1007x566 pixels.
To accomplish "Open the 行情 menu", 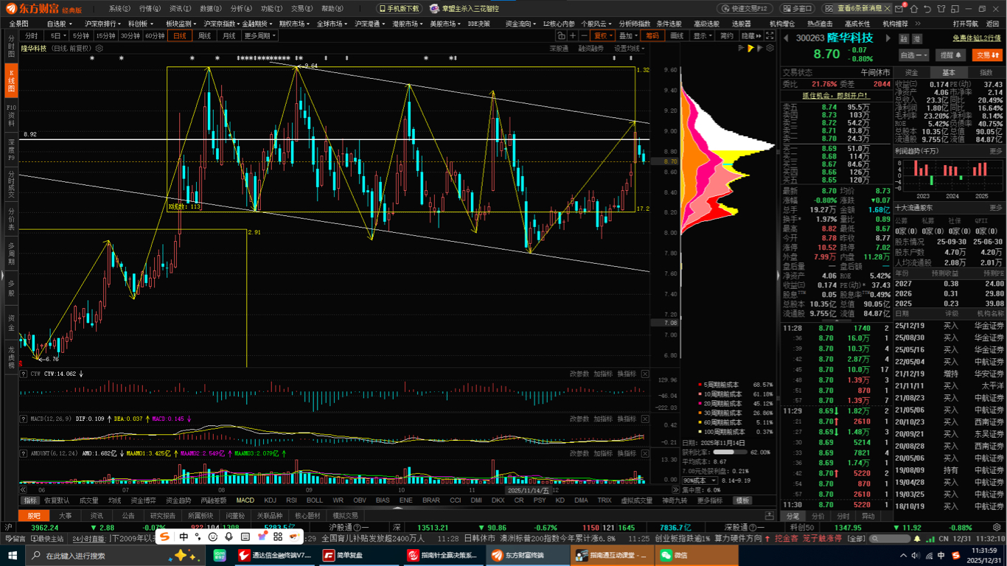I will pyautogui.click(x=150, y=9).
